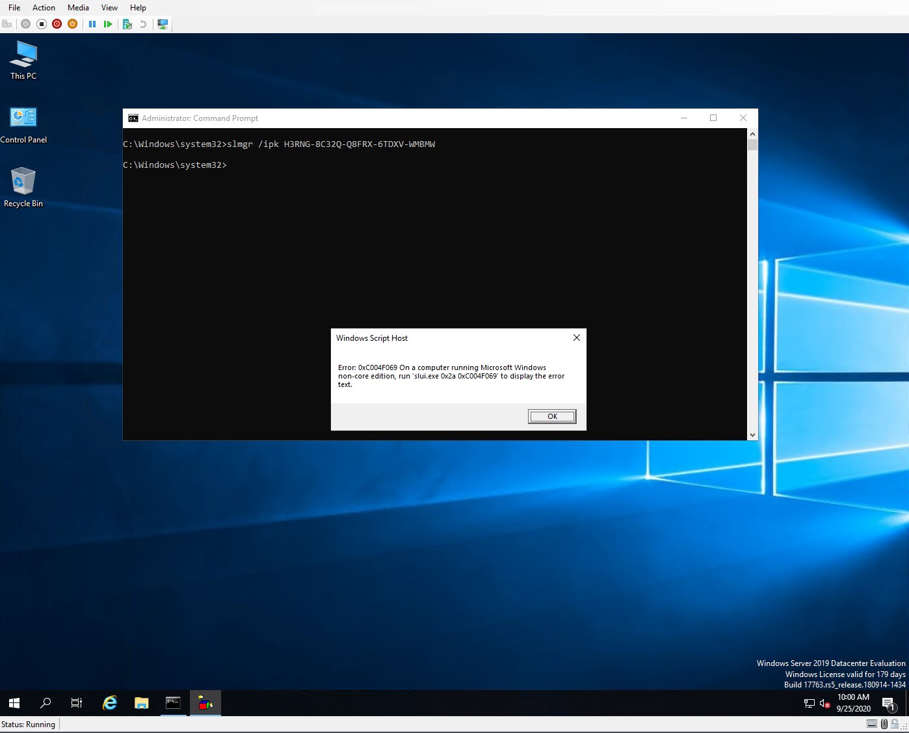
Task: Click the green Reset VM icon
Action: point(108,24)
